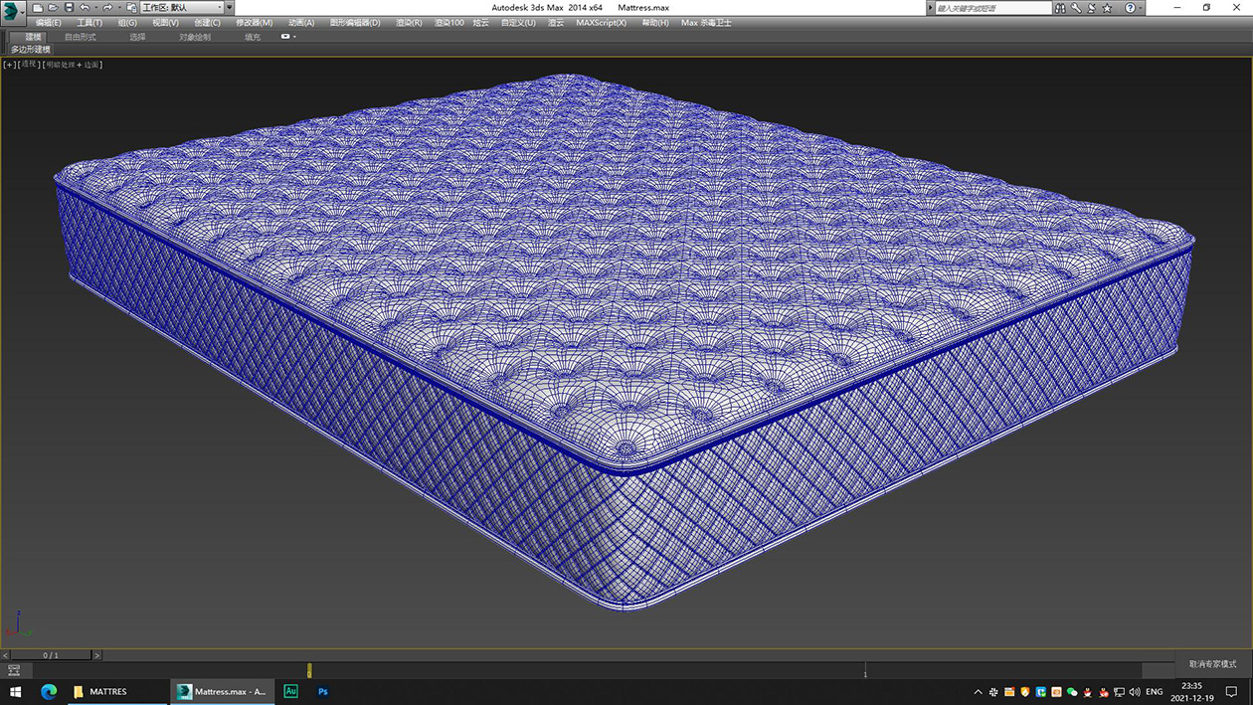Screen dimensions: 1253x705
Task: Click the Project Folder icon in quick toolbar
Action: pos(131,8)
